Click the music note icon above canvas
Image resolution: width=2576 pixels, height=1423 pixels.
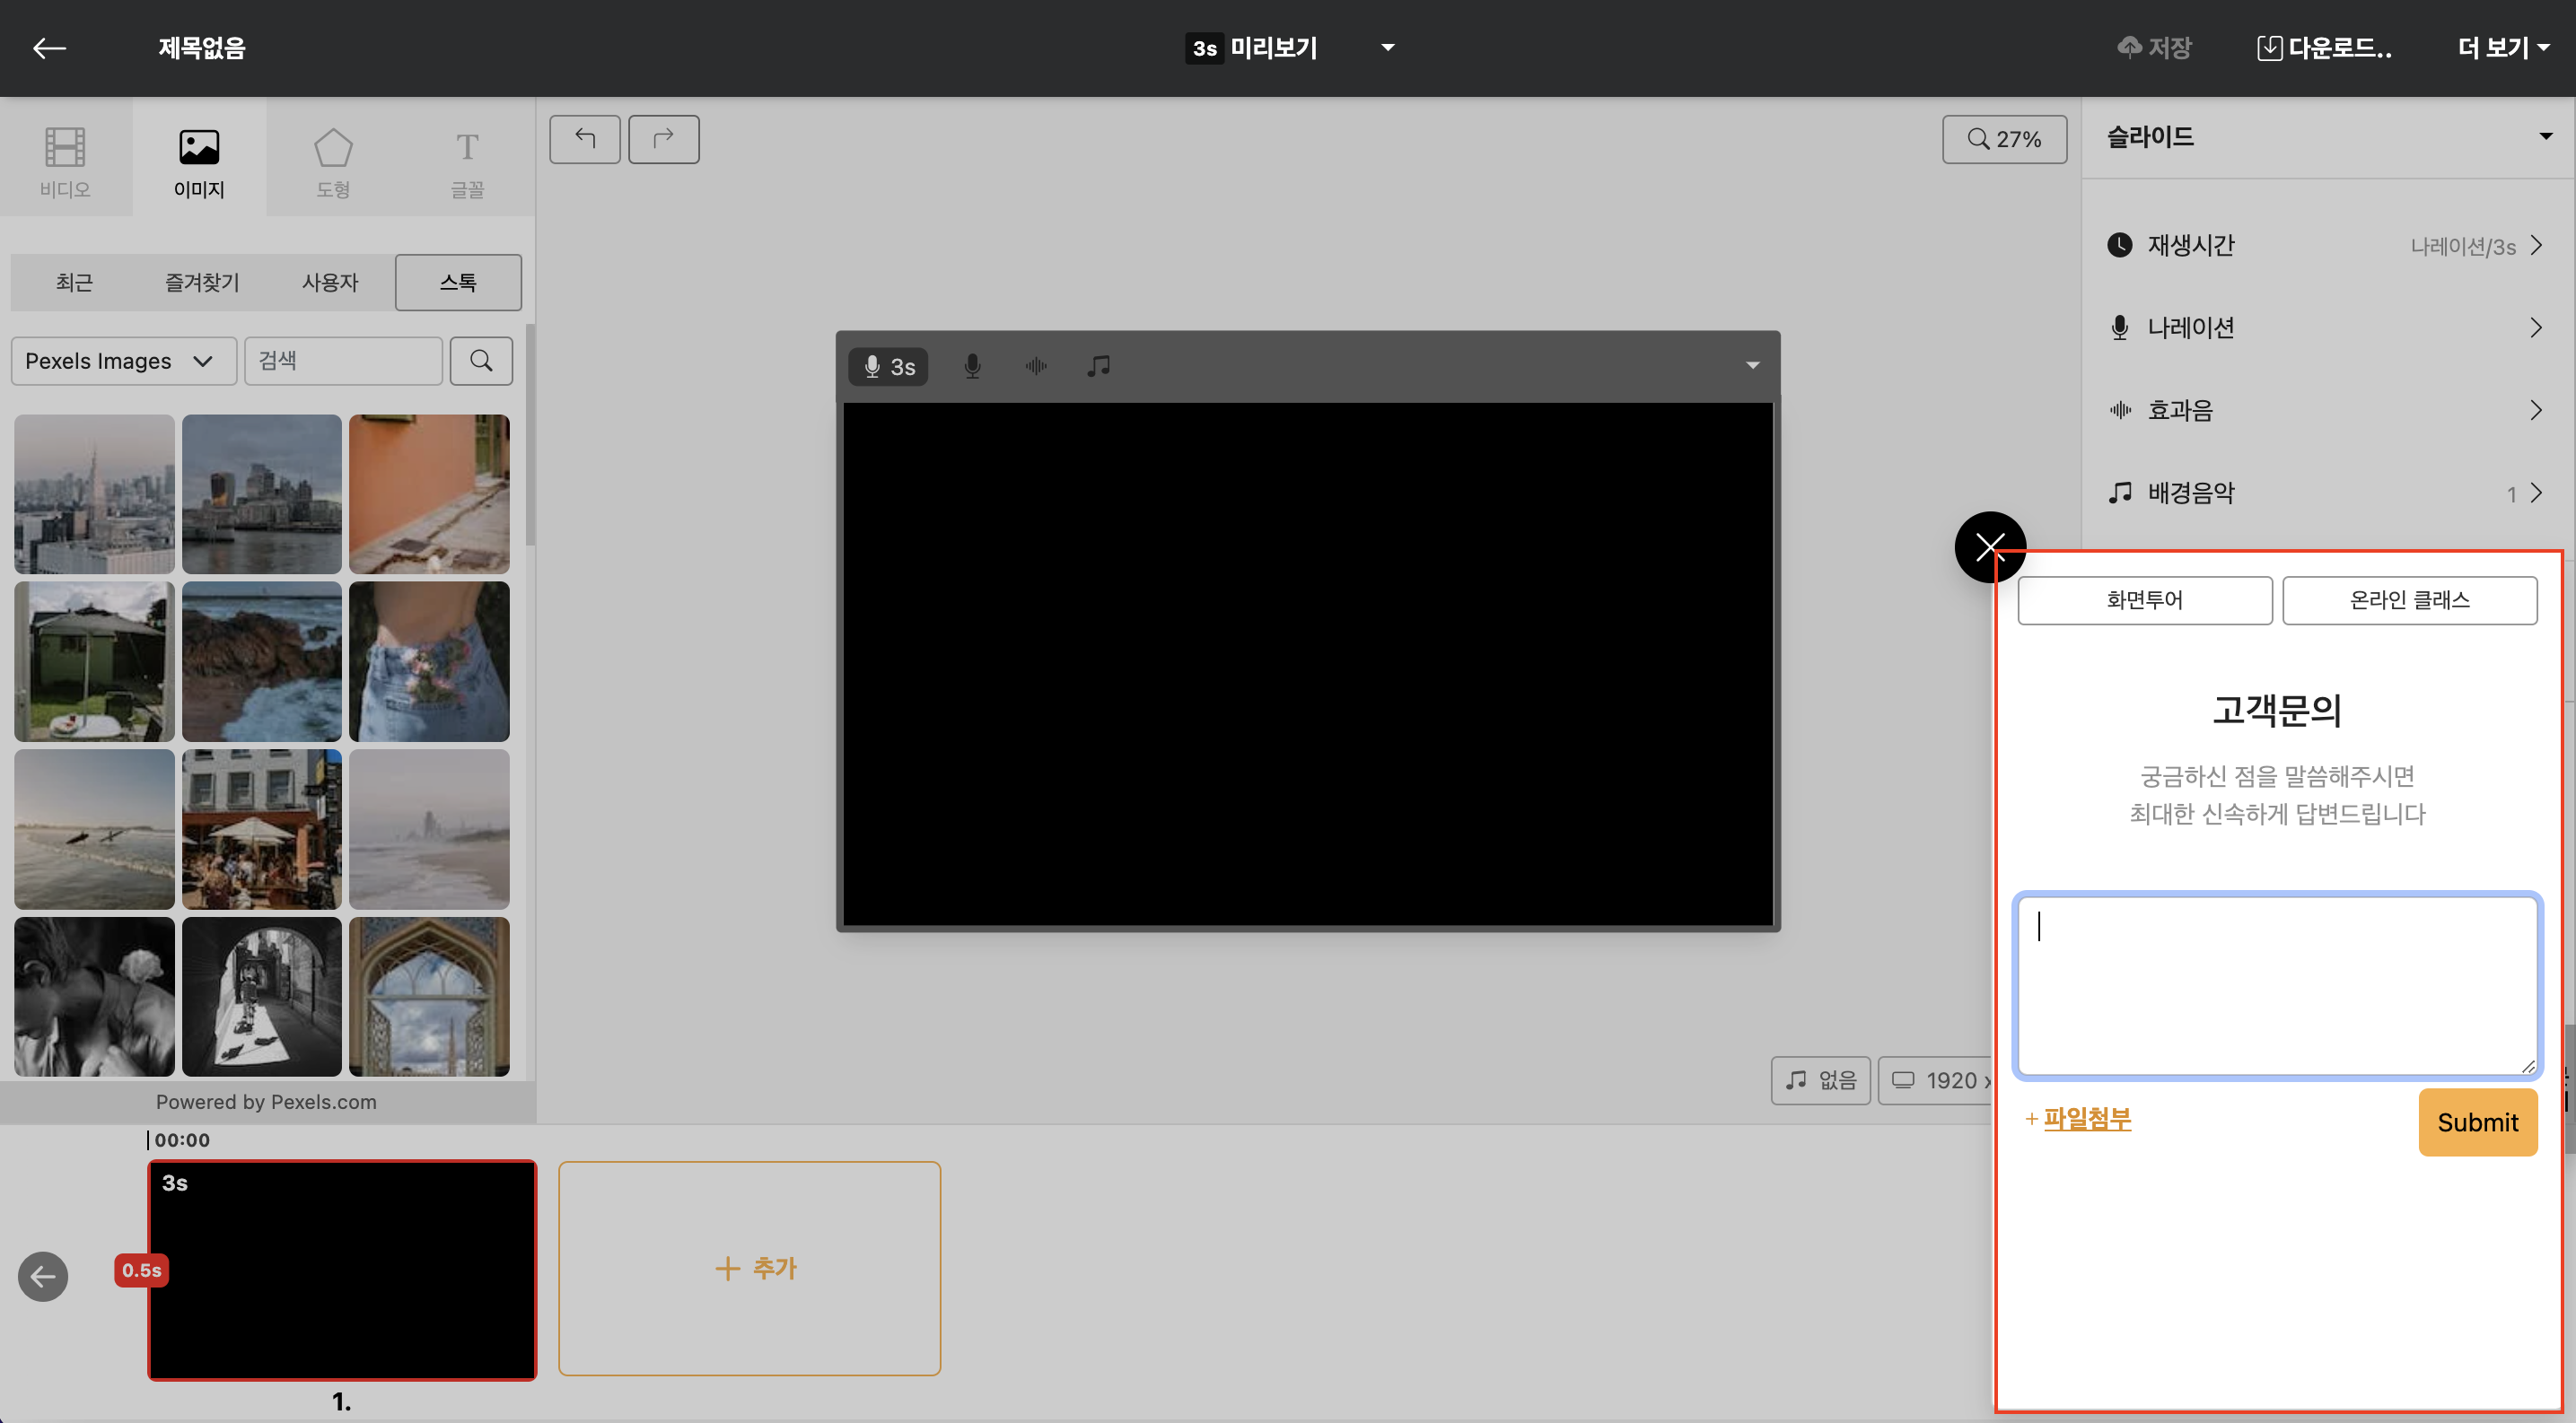1098,366
